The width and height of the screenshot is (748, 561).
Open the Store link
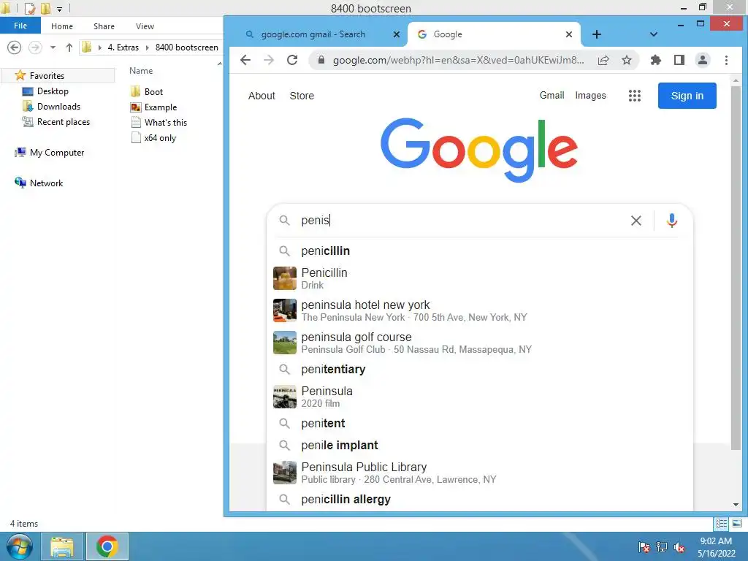[302, 96]
